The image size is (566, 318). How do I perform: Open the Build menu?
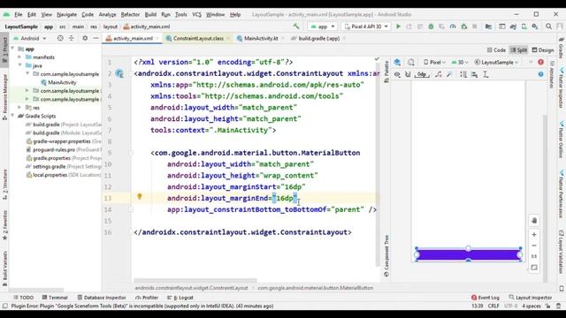[x=150, y=14]
